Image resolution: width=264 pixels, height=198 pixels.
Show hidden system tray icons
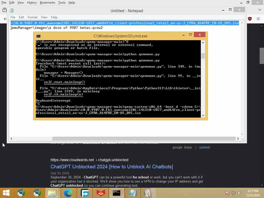221,193
